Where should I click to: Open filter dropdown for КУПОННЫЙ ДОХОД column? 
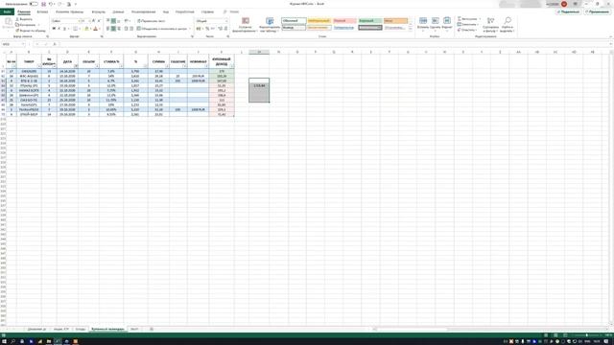pyautogui.click(x=232, y=66)
